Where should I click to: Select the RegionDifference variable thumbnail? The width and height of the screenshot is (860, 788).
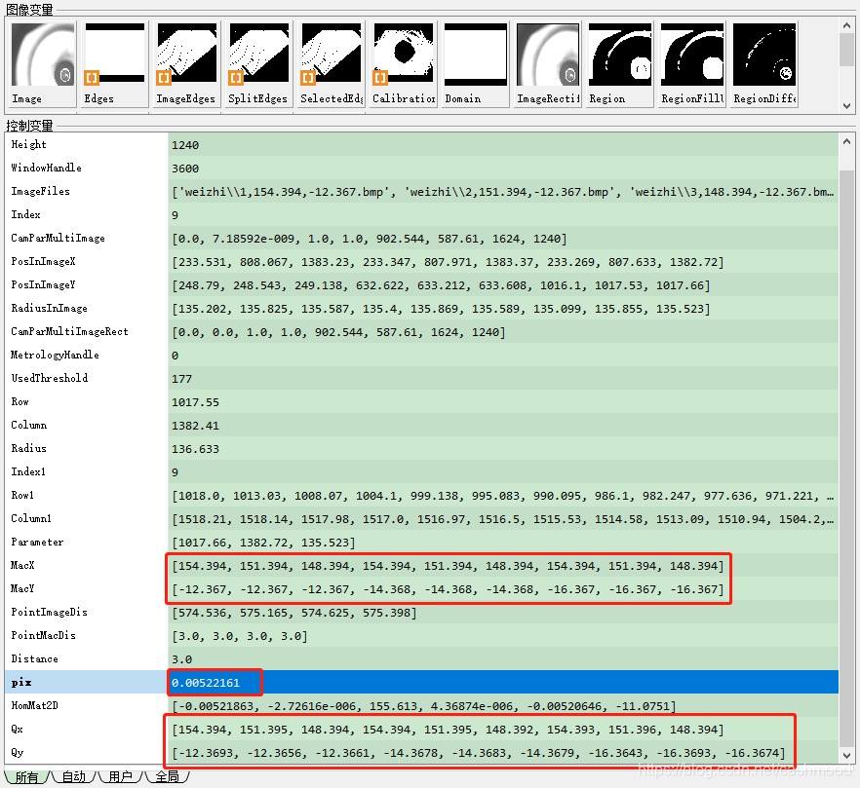[x=764, y=63]
